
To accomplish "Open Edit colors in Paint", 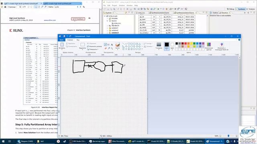I will 209,46.
